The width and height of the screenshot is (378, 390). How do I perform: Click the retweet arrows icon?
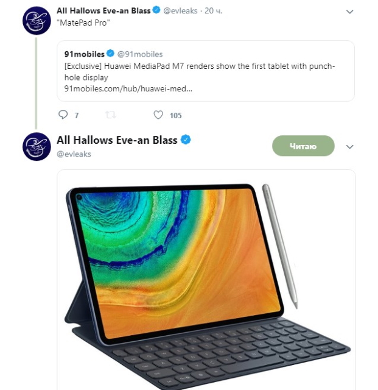[x=110, y=115]
